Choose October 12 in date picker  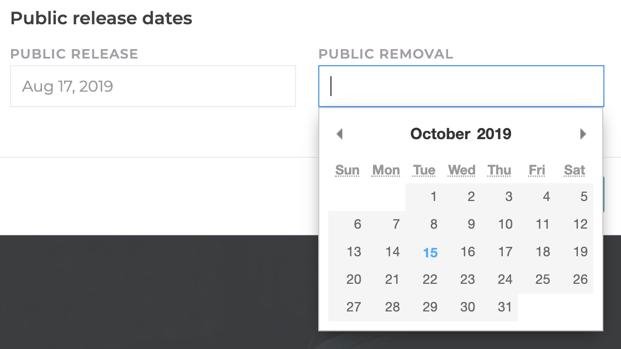coord(580,224)
